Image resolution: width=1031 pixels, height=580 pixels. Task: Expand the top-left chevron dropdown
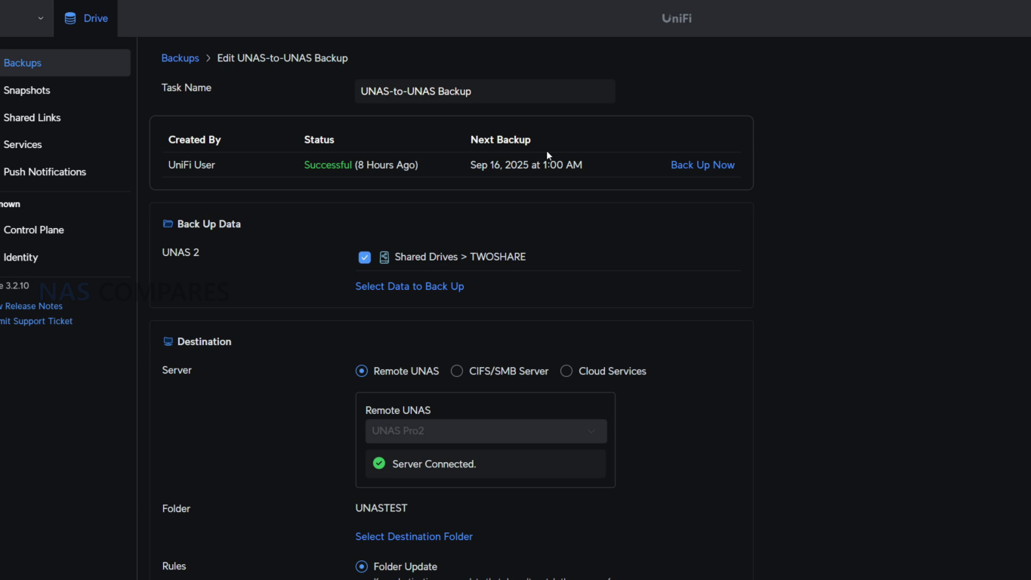[x=41, y=18]
